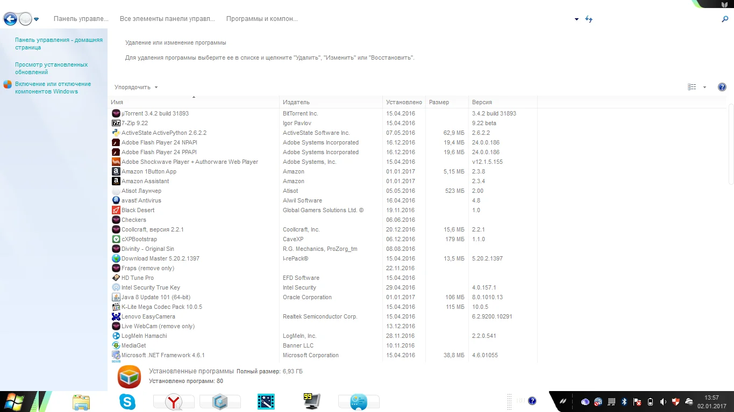Open Yandex Browser from the taskbar
The width and height of the screenshot is (734, 412).
point(173,402)
